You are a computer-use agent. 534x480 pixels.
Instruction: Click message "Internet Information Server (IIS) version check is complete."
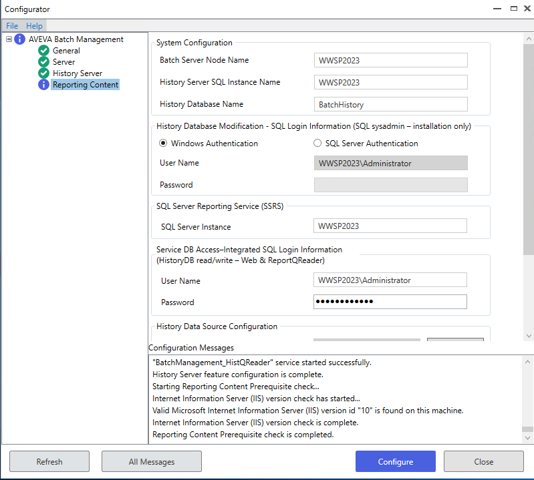(255, 423)
